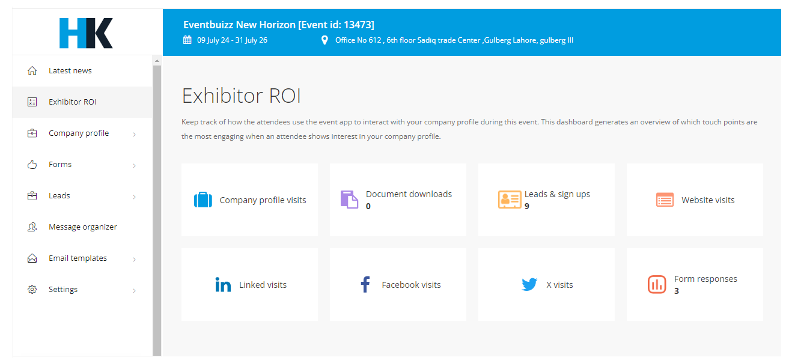789x363 pixels.
Task: Click the envelope icon beside Email templates
Action: click(x=32, y=258)
